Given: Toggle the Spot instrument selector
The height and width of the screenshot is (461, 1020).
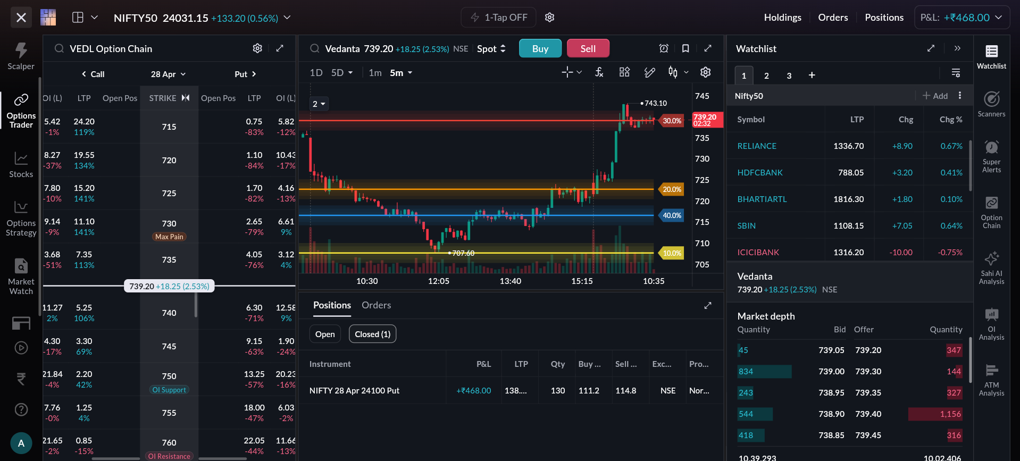Looking at the screenshot, I should (x=491, y=48).
